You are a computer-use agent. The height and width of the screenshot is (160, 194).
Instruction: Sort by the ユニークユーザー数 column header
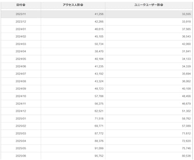[x=149, y=5]
